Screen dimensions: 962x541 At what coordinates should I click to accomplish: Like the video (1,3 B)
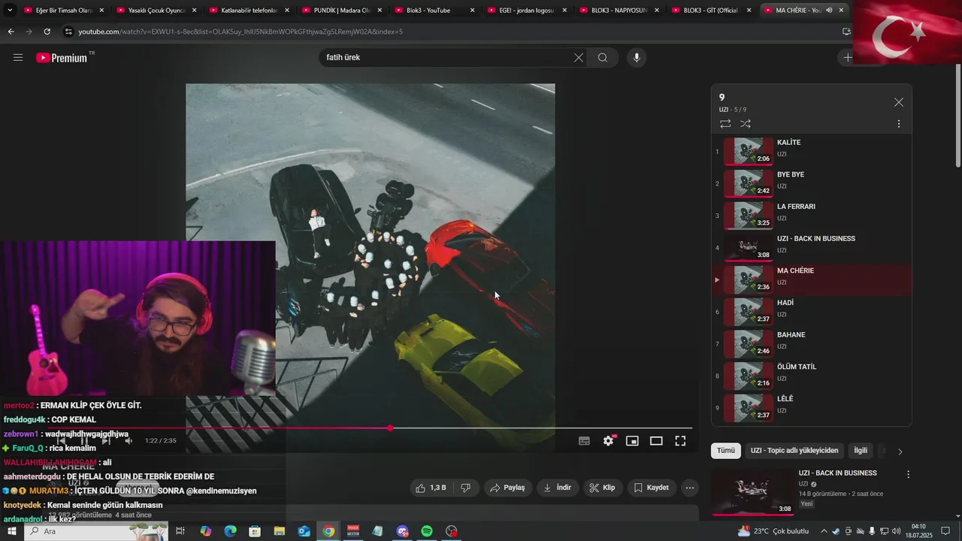click(430, 488)
